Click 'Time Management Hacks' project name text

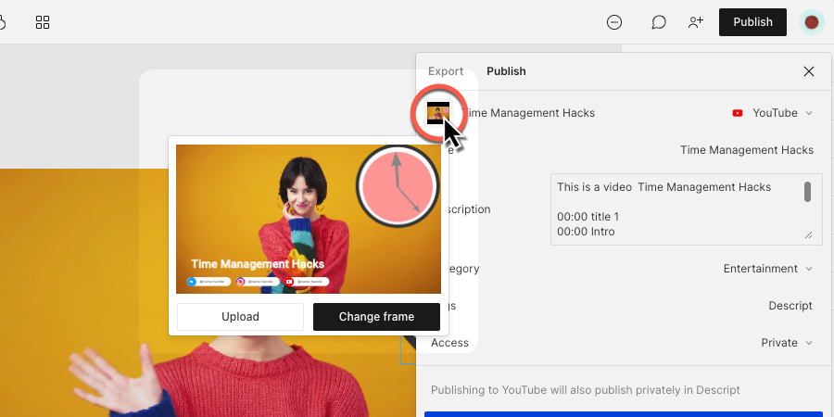pos(529,113)
